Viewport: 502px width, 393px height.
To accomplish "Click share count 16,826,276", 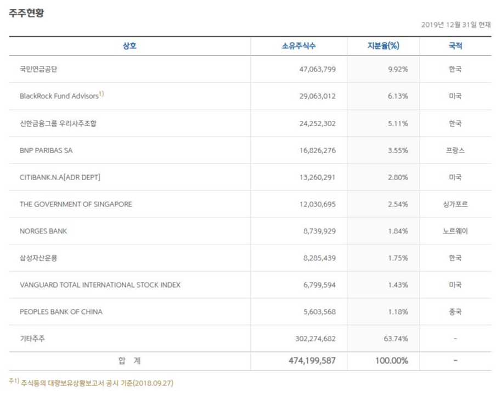I will (x=318, y=150).
